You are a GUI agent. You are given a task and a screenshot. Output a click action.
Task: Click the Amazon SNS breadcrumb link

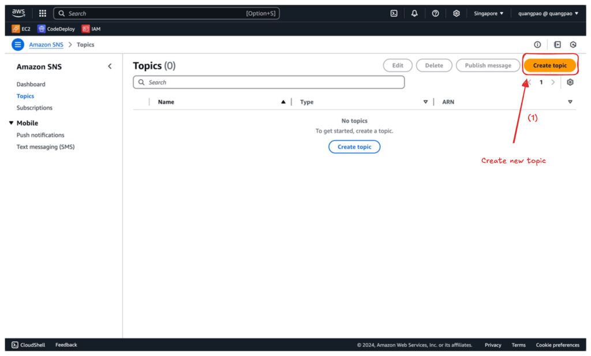[46, 44]
